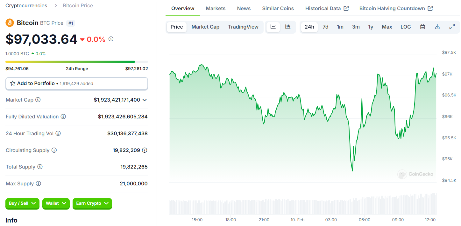Switch the chart to Market Cap

point(205,27)
